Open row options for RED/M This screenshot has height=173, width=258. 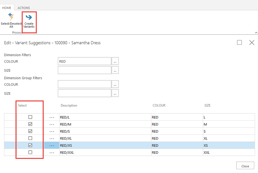52,124
